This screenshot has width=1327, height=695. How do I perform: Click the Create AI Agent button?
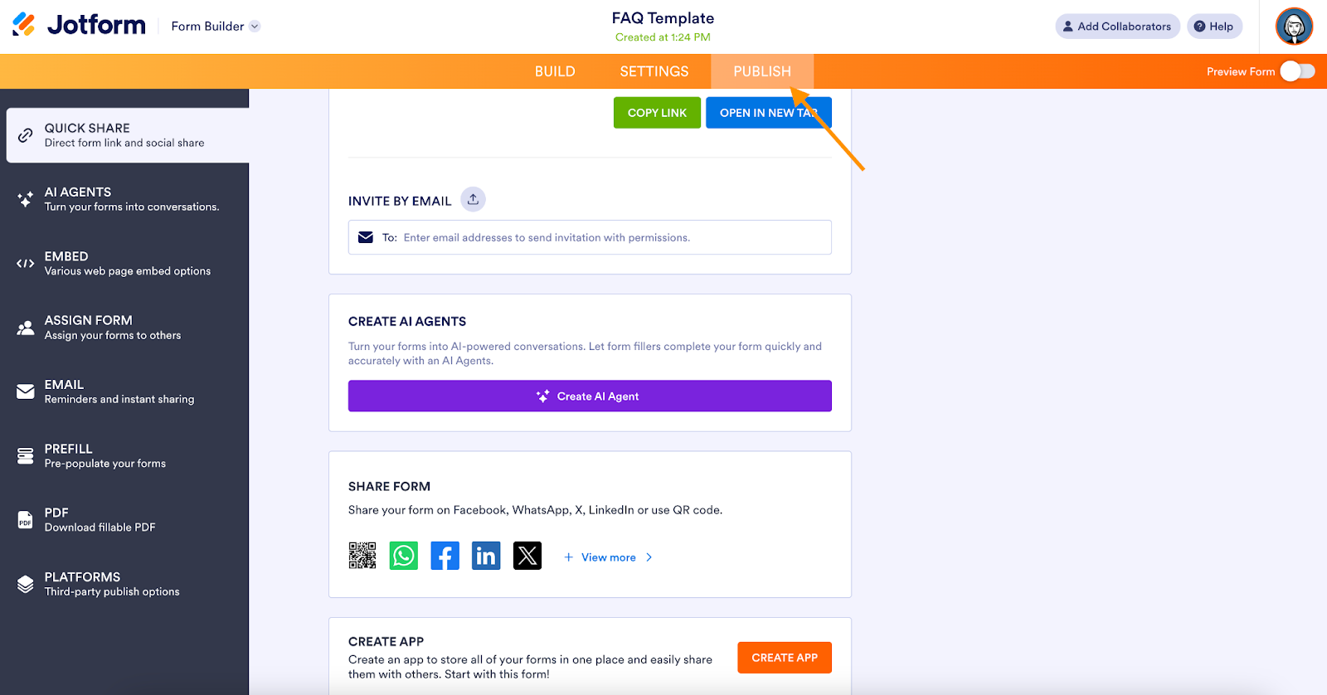[590, 396]
